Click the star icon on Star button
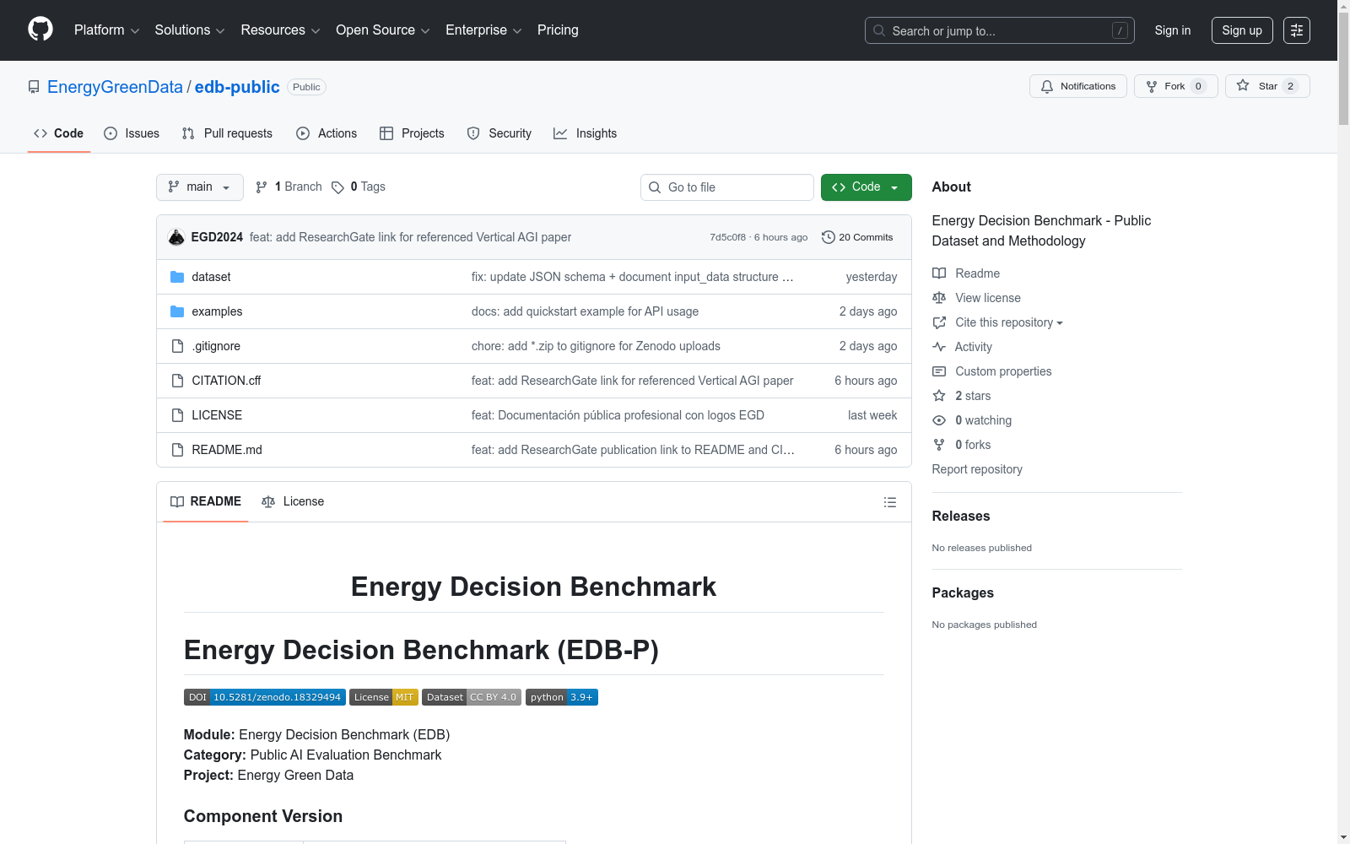This screenshot has width=1350, height=844. pyautogui.click(x=1243, y=85)
